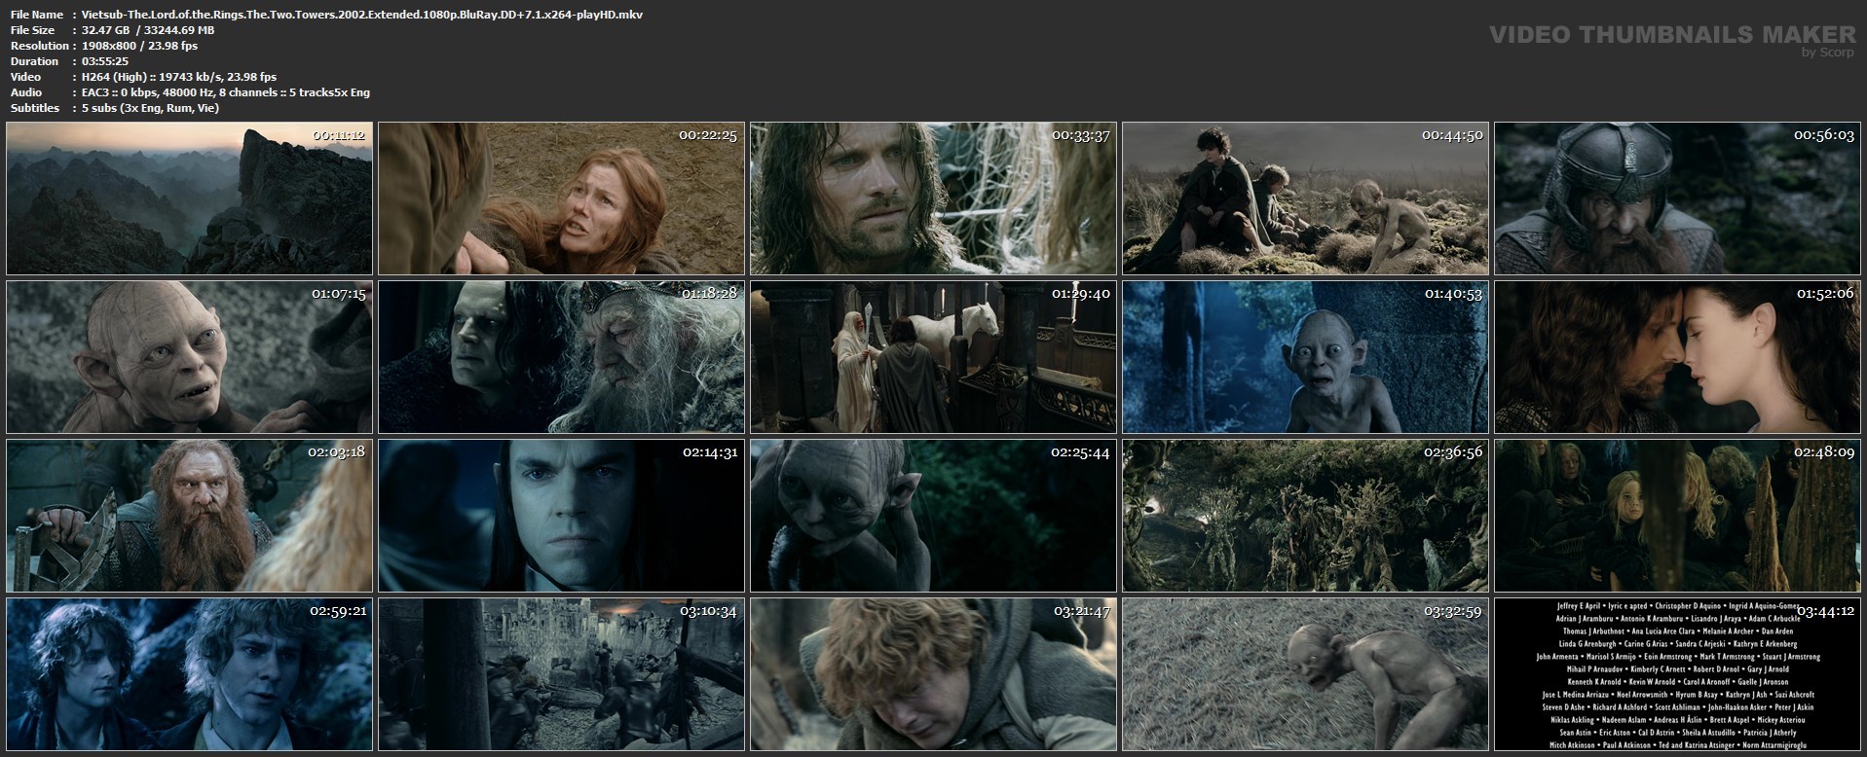Open the frame stamped 01:07:15
Image resolution: width=1867 pixels, height=757 pixels.
point(189,357)
